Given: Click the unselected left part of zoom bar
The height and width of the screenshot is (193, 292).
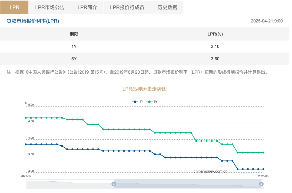Looking at the screenshot, I should (70, 184).
